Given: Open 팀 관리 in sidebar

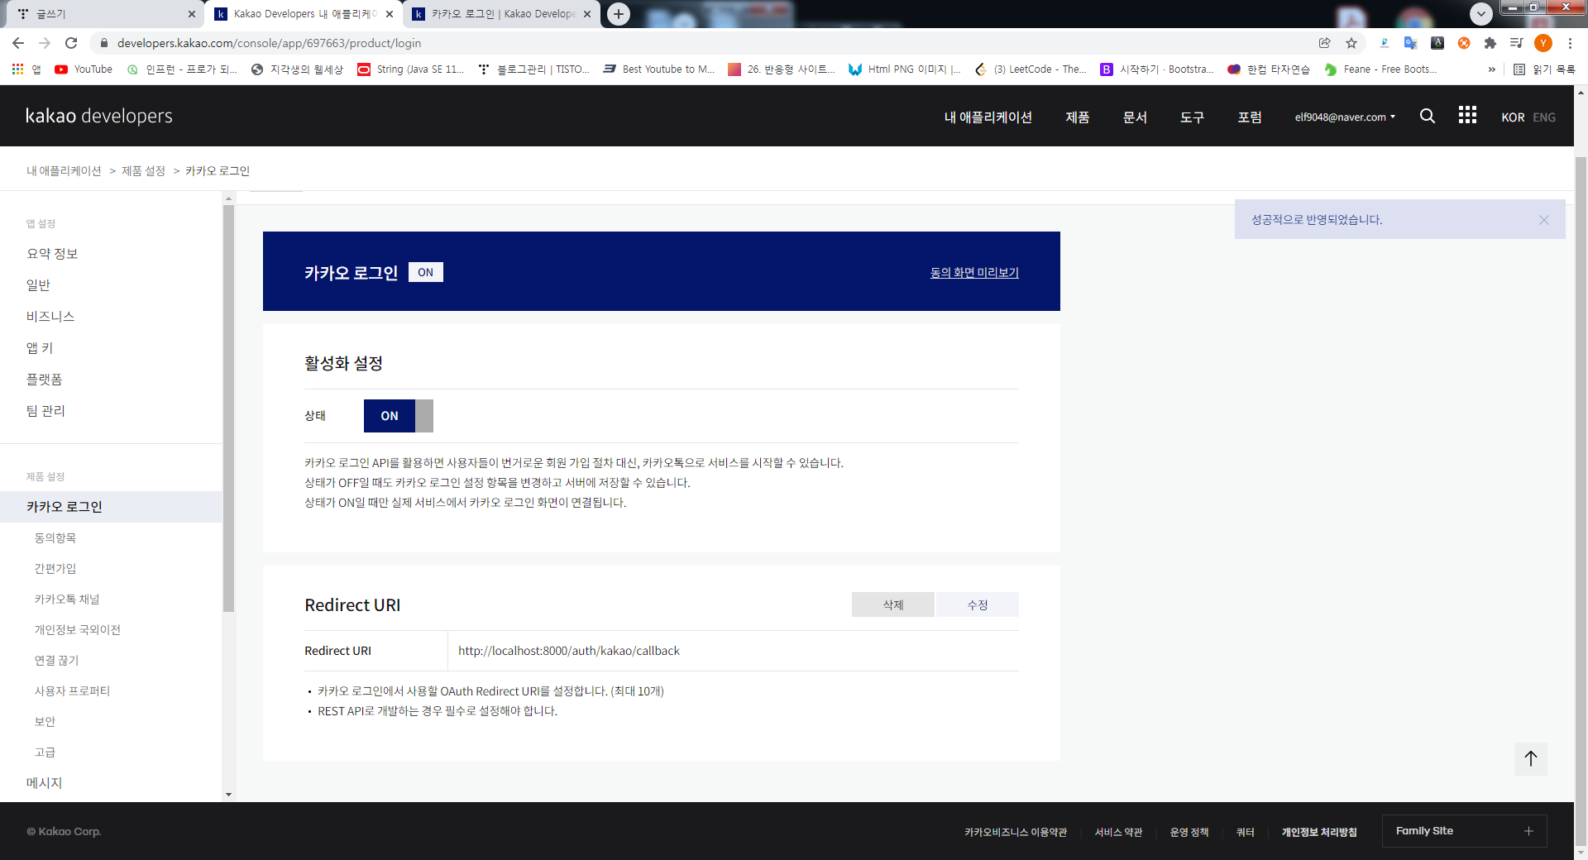Looking at the screenshot, I should tap(45, 411).
